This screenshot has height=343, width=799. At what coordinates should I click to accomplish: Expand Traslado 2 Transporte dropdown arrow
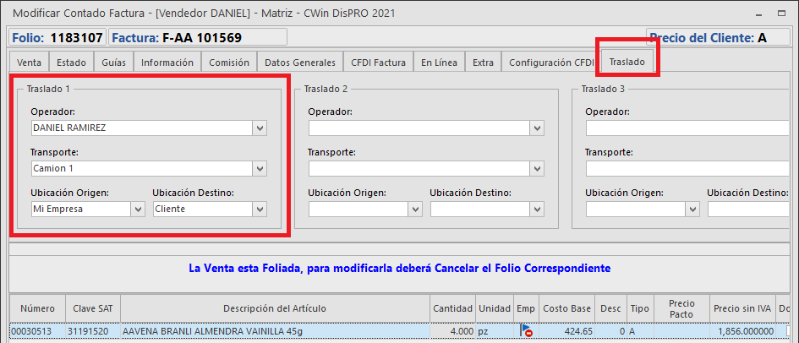[x=537, y=168]
